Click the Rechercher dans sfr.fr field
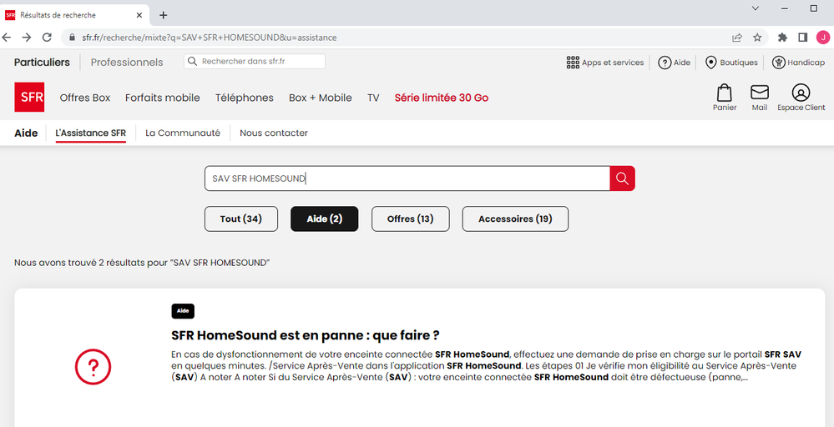834x427 pixels. tap(255, 62)
